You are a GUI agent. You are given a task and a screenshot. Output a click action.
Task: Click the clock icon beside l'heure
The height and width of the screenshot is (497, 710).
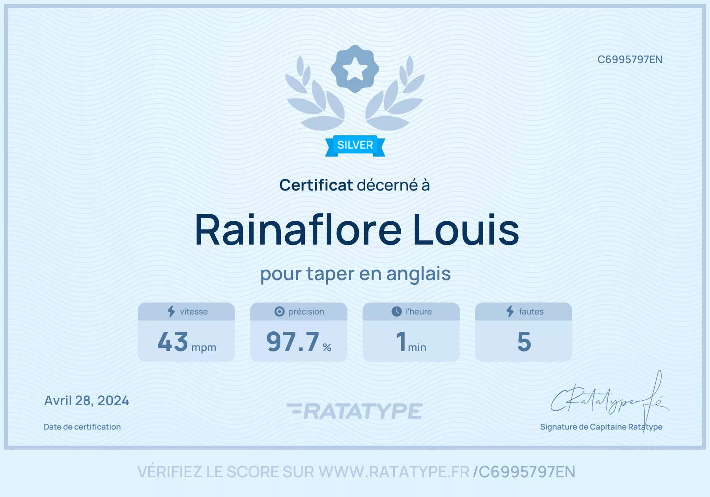(x=396, y=312)
